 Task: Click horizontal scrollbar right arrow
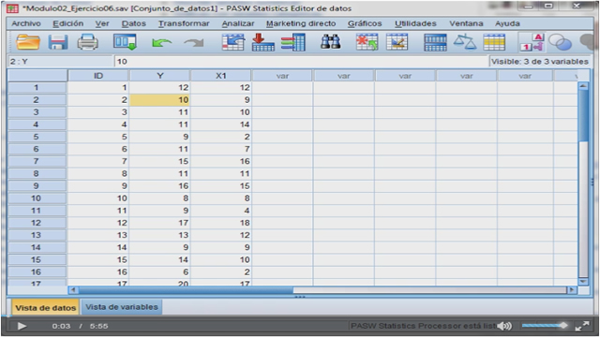pyautogui.click(x=572, y=290)
